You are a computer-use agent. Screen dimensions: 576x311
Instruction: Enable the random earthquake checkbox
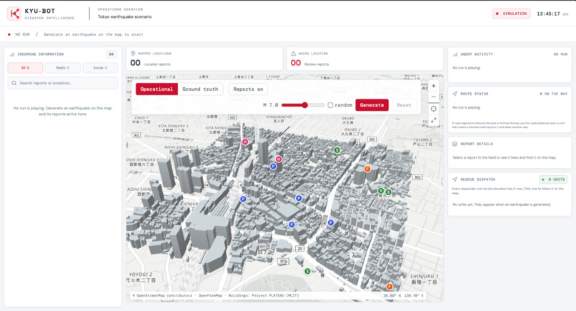[330, 105]
